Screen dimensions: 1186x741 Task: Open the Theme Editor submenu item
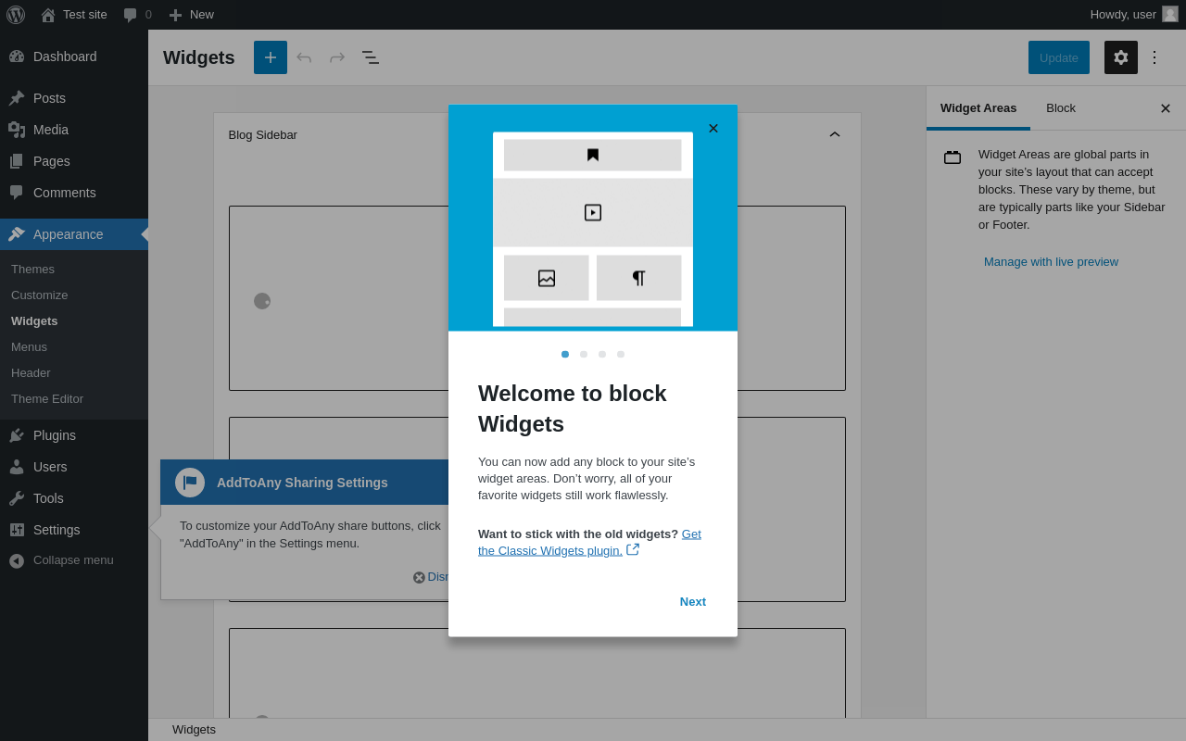coord(47,399)
